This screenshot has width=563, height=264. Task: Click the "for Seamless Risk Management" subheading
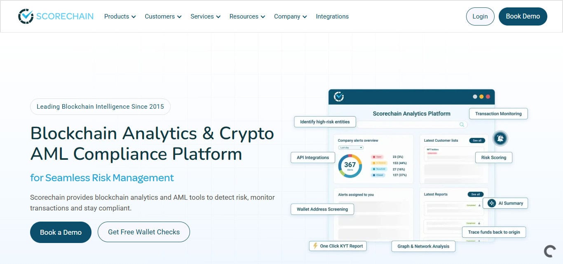tap(102, 178)
